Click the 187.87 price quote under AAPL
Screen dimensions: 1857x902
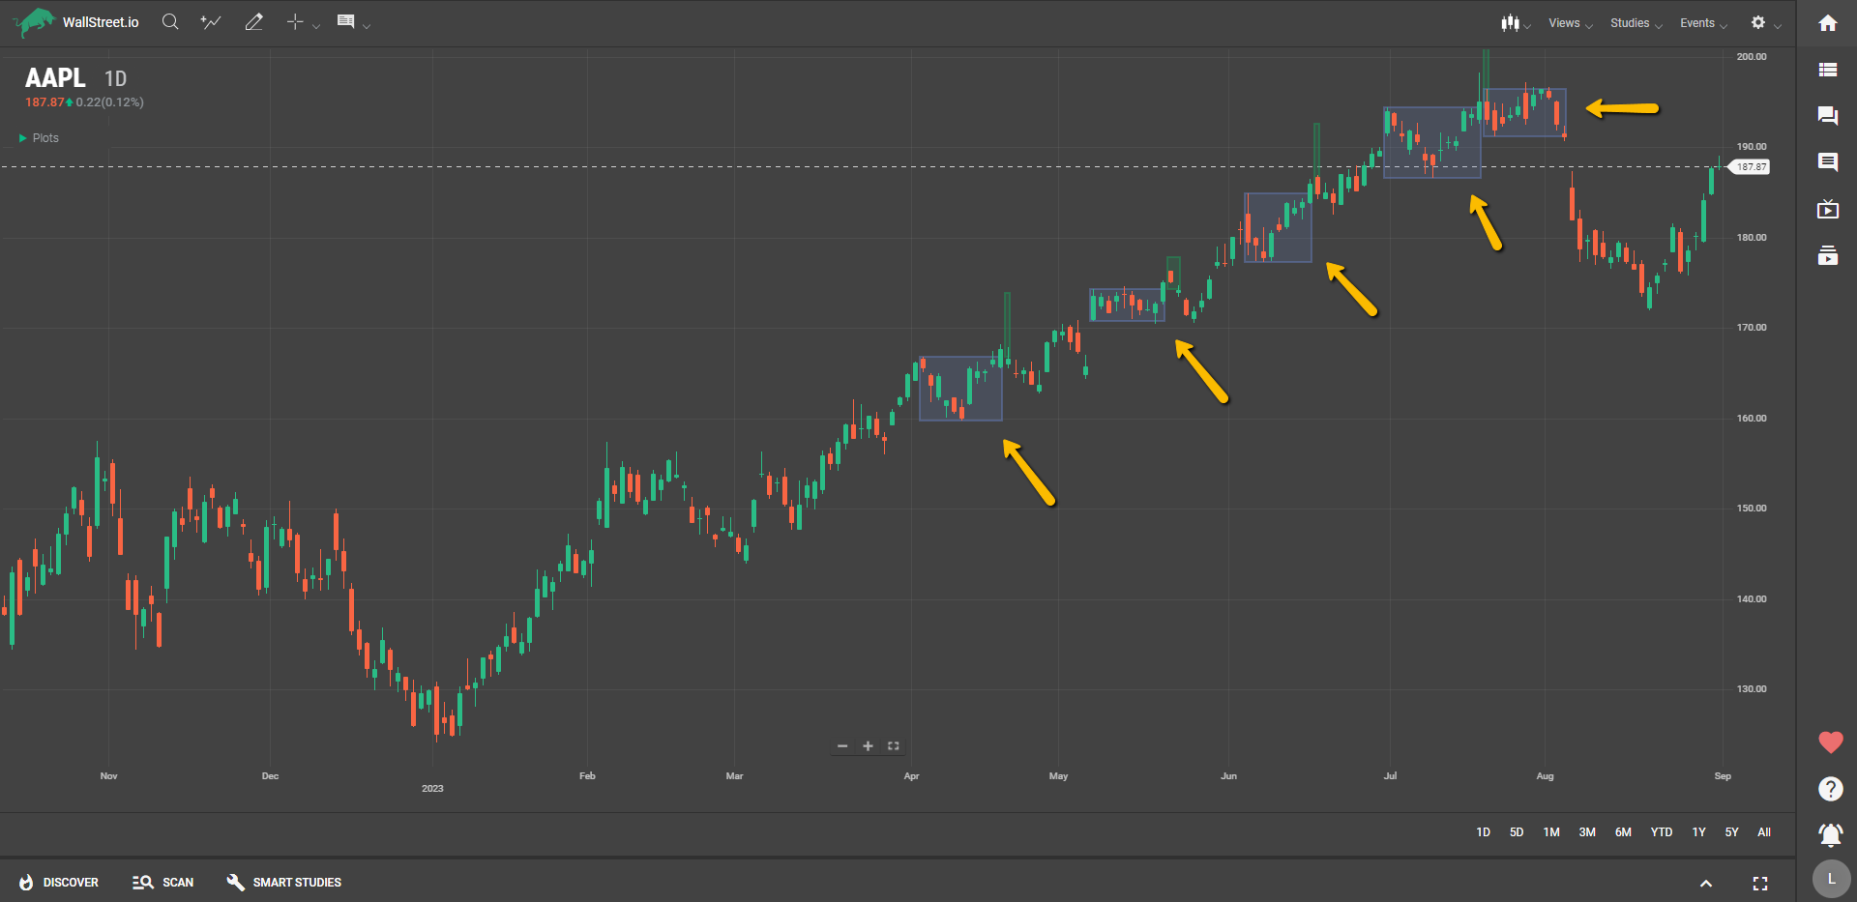pyautogui.click(x=44, y=102)
